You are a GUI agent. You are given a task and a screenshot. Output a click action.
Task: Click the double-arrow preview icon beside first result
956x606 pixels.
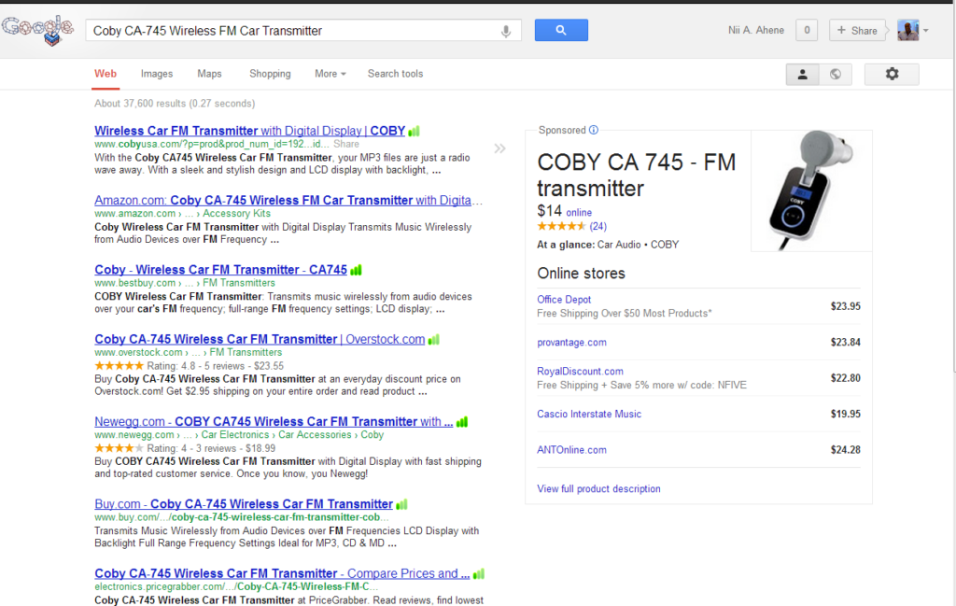point(499,148)
